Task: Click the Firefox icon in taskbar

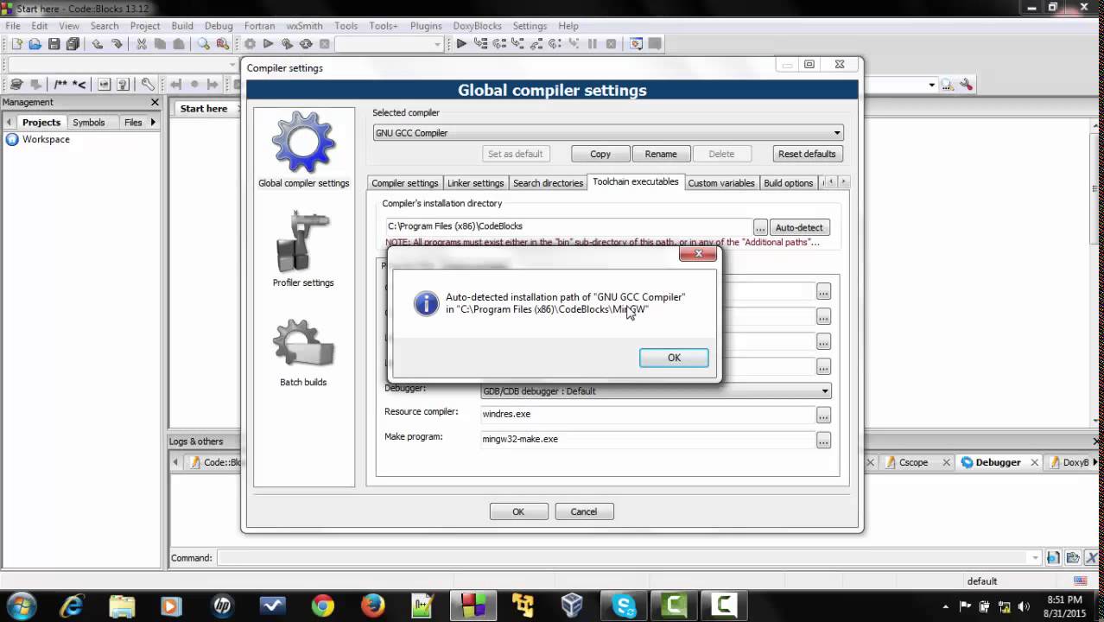Action: click(x=373, y=606)
